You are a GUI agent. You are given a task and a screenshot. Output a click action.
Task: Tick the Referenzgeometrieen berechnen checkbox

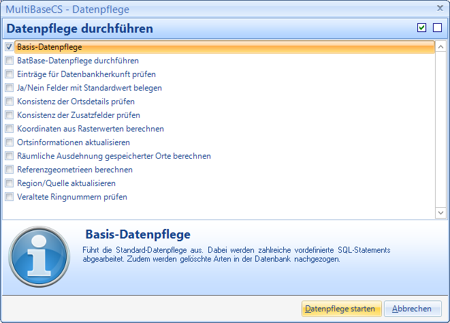point(9,170)
